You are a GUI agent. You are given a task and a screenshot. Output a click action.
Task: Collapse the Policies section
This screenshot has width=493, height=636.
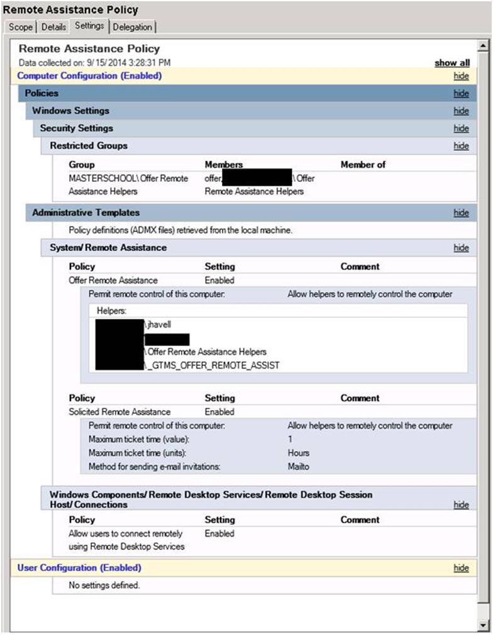(x=461, y=93)
